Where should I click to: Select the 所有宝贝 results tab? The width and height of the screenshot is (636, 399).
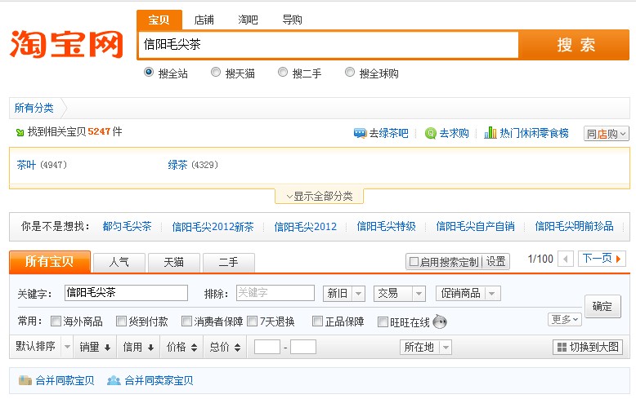tap(50, 262)
